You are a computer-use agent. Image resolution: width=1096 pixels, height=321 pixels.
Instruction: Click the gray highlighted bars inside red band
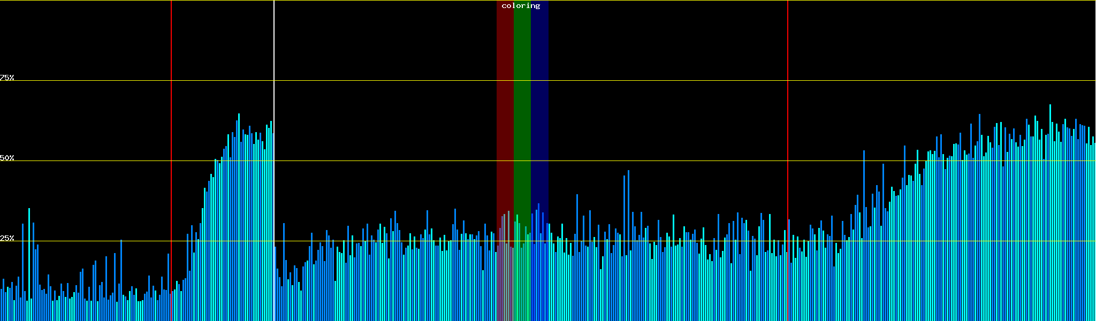pyautogui.click(x=505, y=267)
